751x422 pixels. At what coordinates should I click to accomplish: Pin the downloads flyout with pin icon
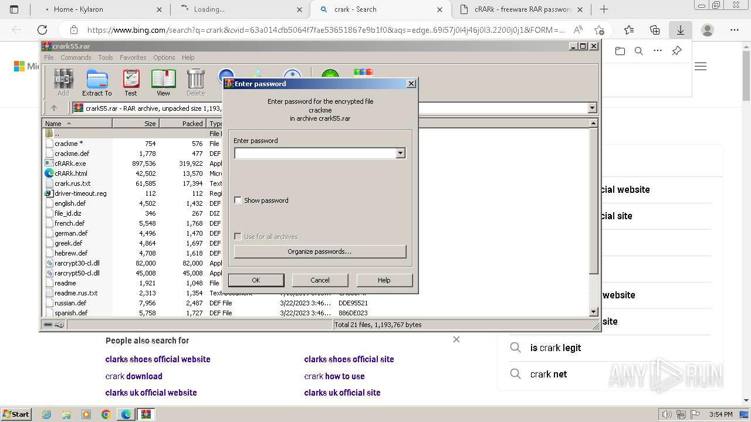(x=676, y=51)
